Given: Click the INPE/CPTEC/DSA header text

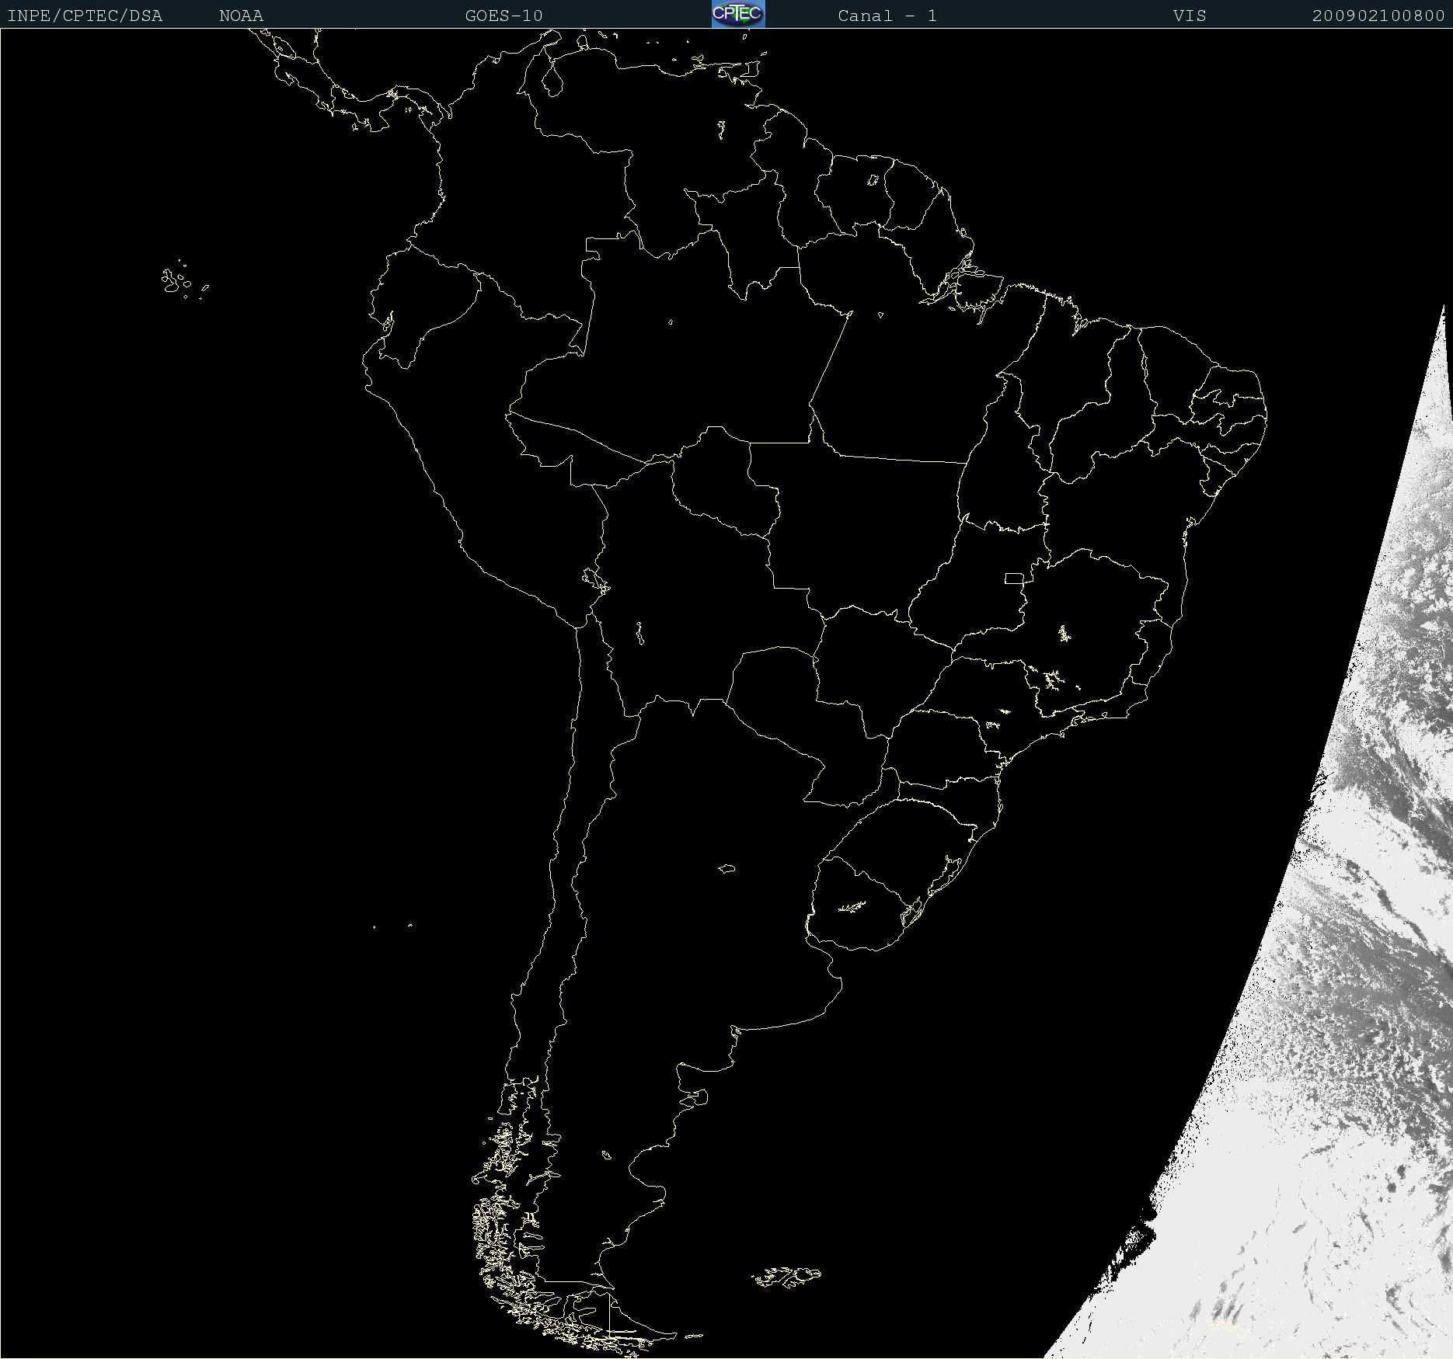Looking at the screenshot, I should point(85,16).
